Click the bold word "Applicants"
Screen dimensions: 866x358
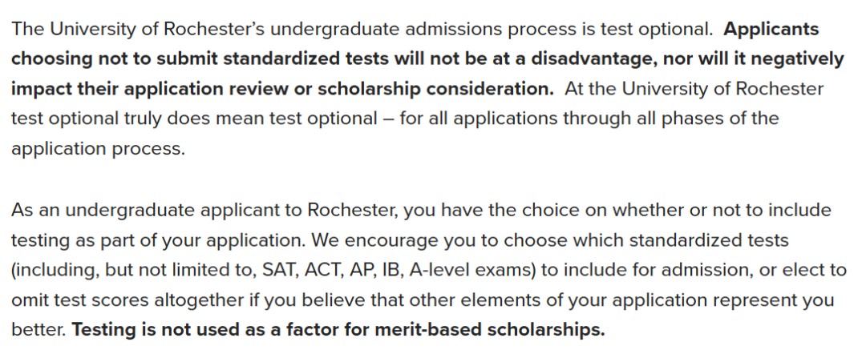point(771,30)
